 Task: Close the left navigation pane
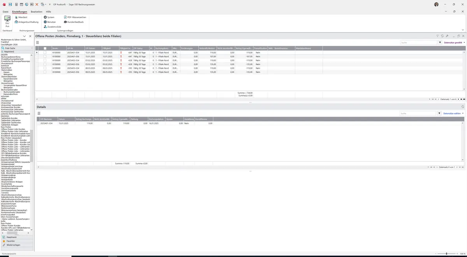tap(30, 36)
